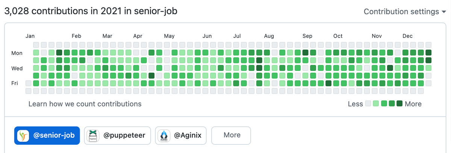Select the @senior-job organization filter
The image size is (451, 153).
pos(47,135)
